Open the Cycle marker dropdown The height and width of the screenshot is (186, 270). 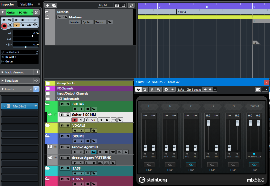pyautogui.click(x=87, y=22)
